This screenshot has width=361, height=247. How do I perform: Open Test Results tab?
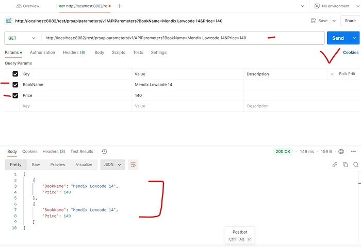click(x=81, y=152)
